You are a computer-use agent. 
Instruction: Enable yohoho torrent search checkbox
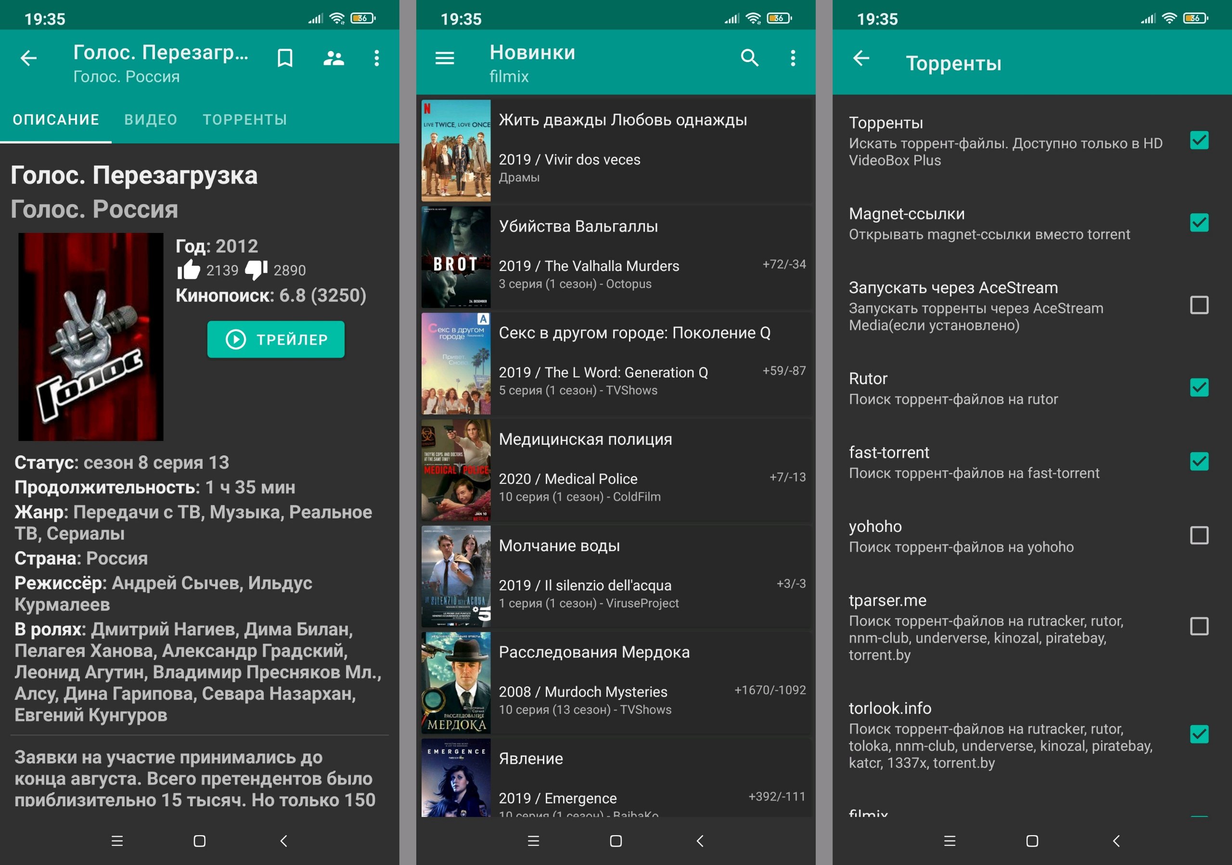tap(1199, 536)
